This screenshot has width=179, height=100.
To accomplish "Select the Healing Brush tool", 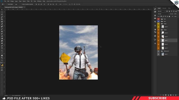I will (2, 27).
